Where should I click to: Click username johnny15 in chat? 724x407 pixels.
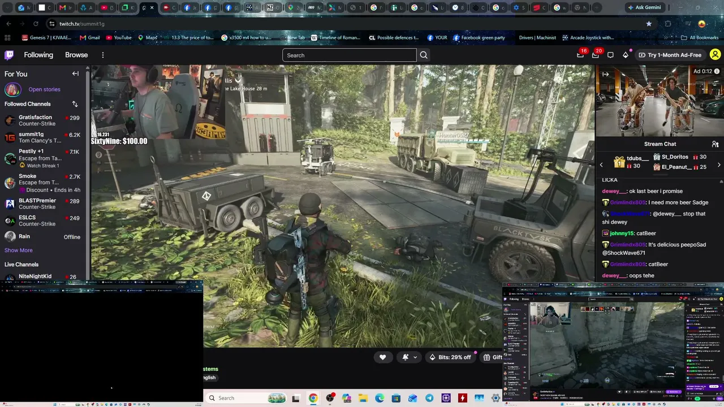622,233
